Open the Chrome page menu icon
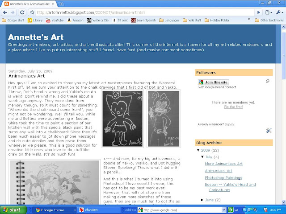286x214 pixels. pos(269,12)
